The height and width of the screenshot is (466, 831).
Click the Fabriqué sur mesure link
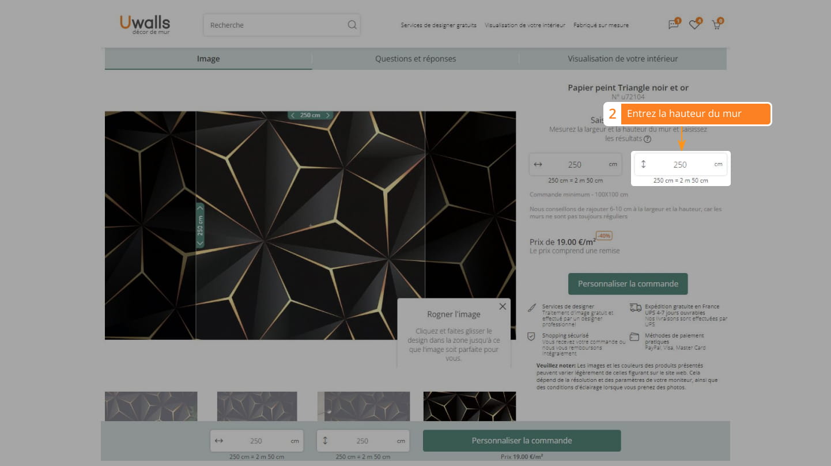click(x=600, y=25)
